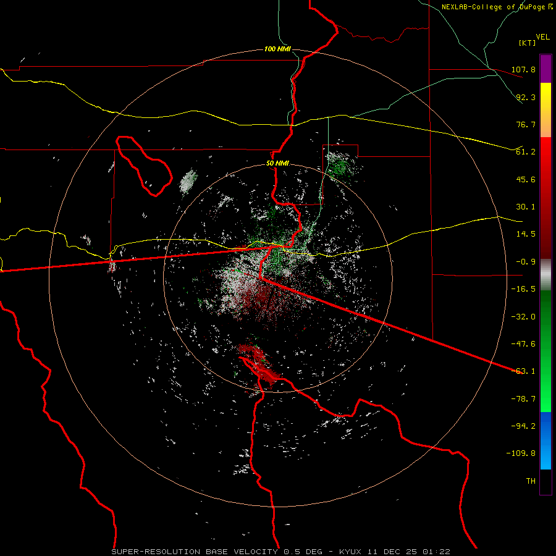Click the -0.9 velocity scale value

pyautogui.click(x=526, y=262)
